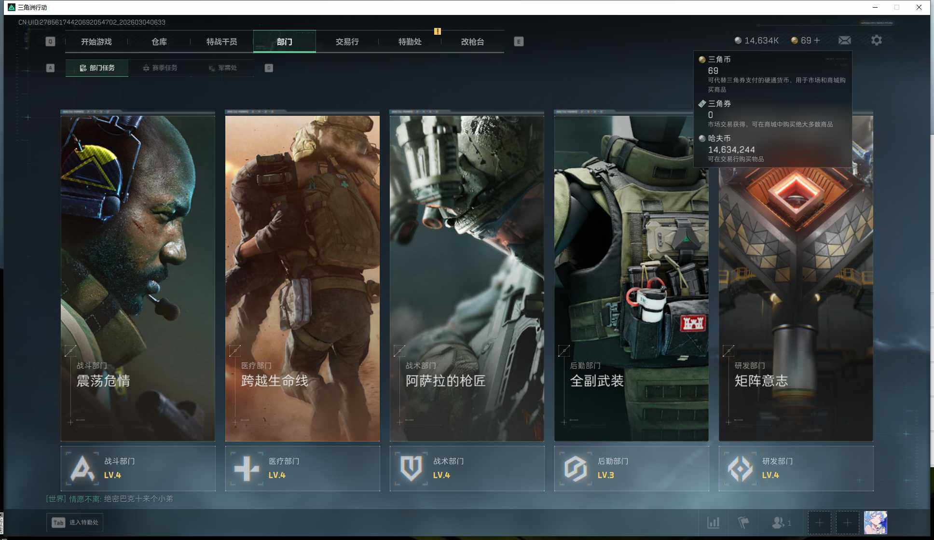Open the mail envelope icon

(x=844, y=41)
